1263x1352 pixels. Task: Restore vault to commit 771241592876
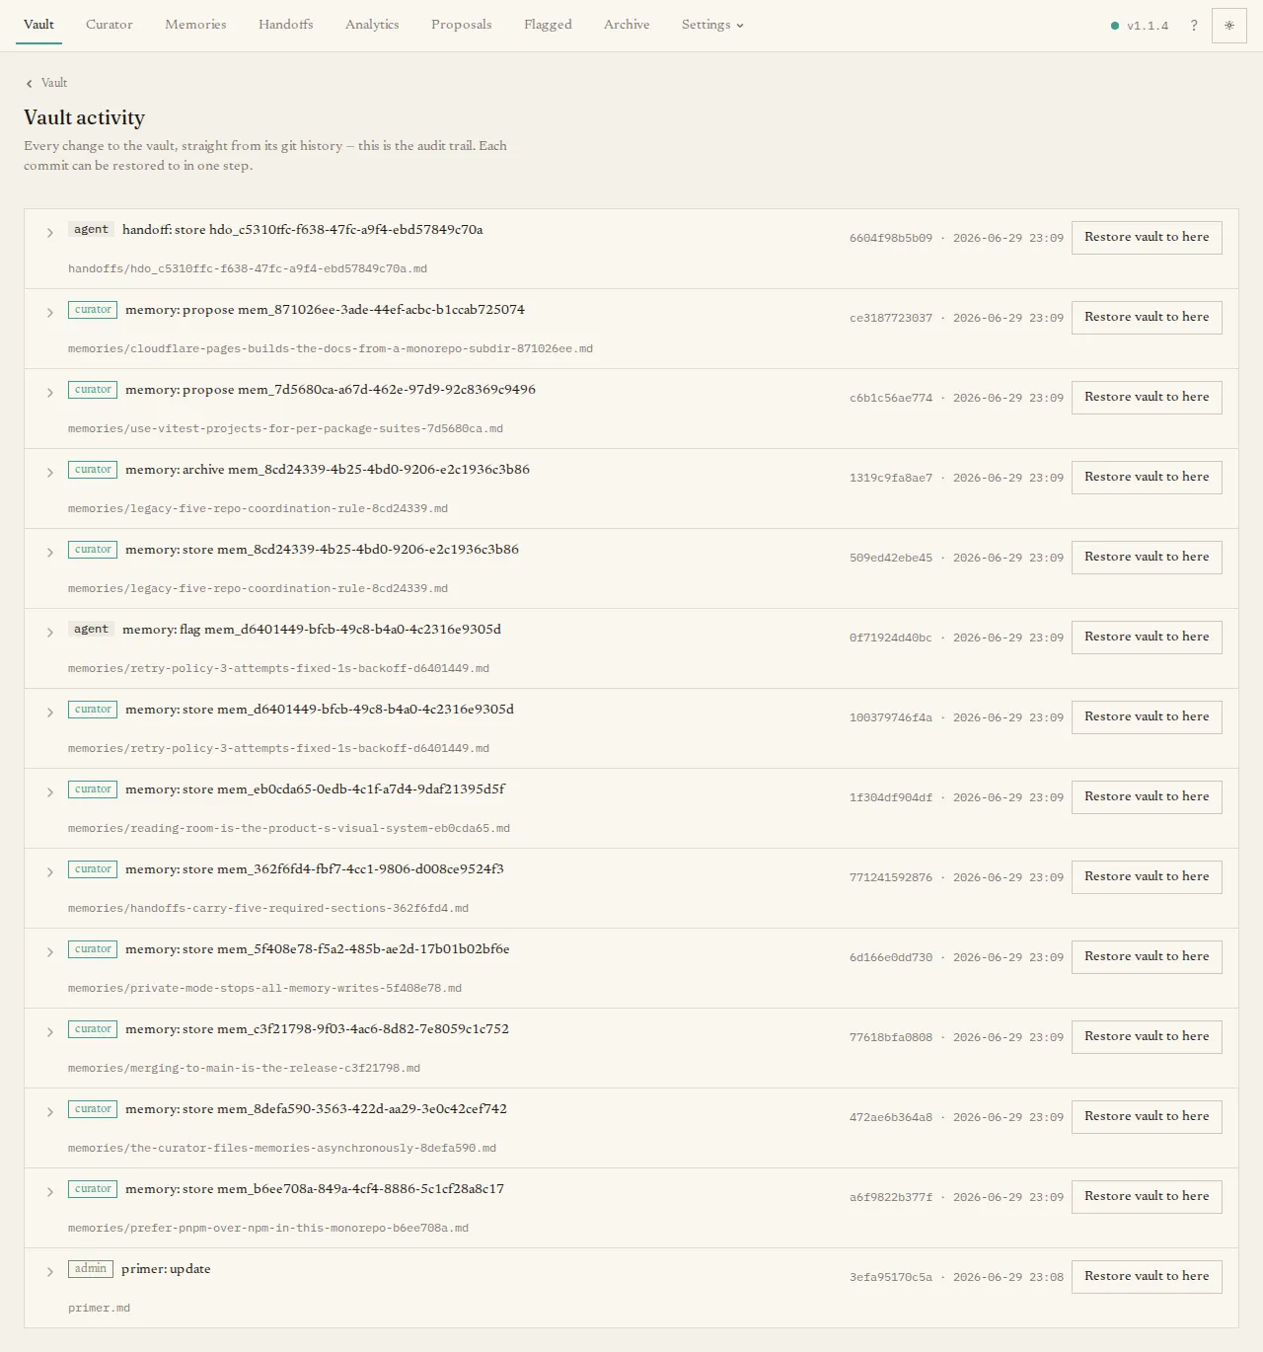[x=1147, y=877]
